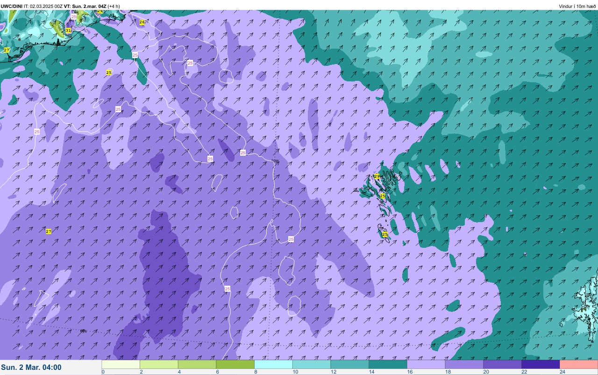Click the light teal 10–12 legend swatch
598x375 pixels.
312,364
